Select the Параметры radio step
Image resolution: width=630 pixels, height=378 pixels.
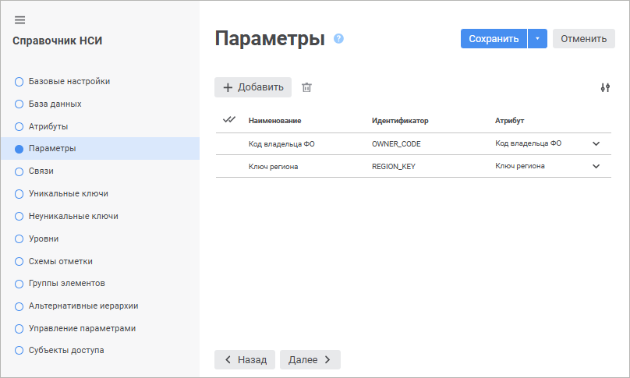19,149
